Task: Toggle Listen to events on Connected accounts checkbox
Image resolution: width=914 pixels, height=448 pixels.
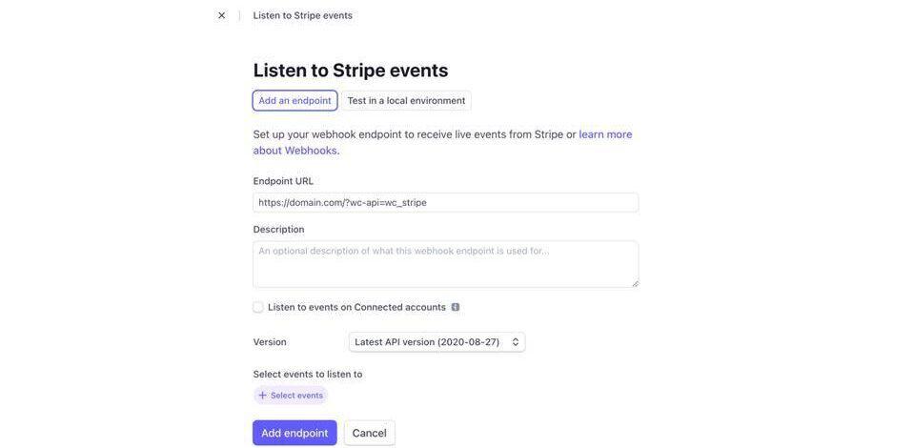Action: (258, 307)
